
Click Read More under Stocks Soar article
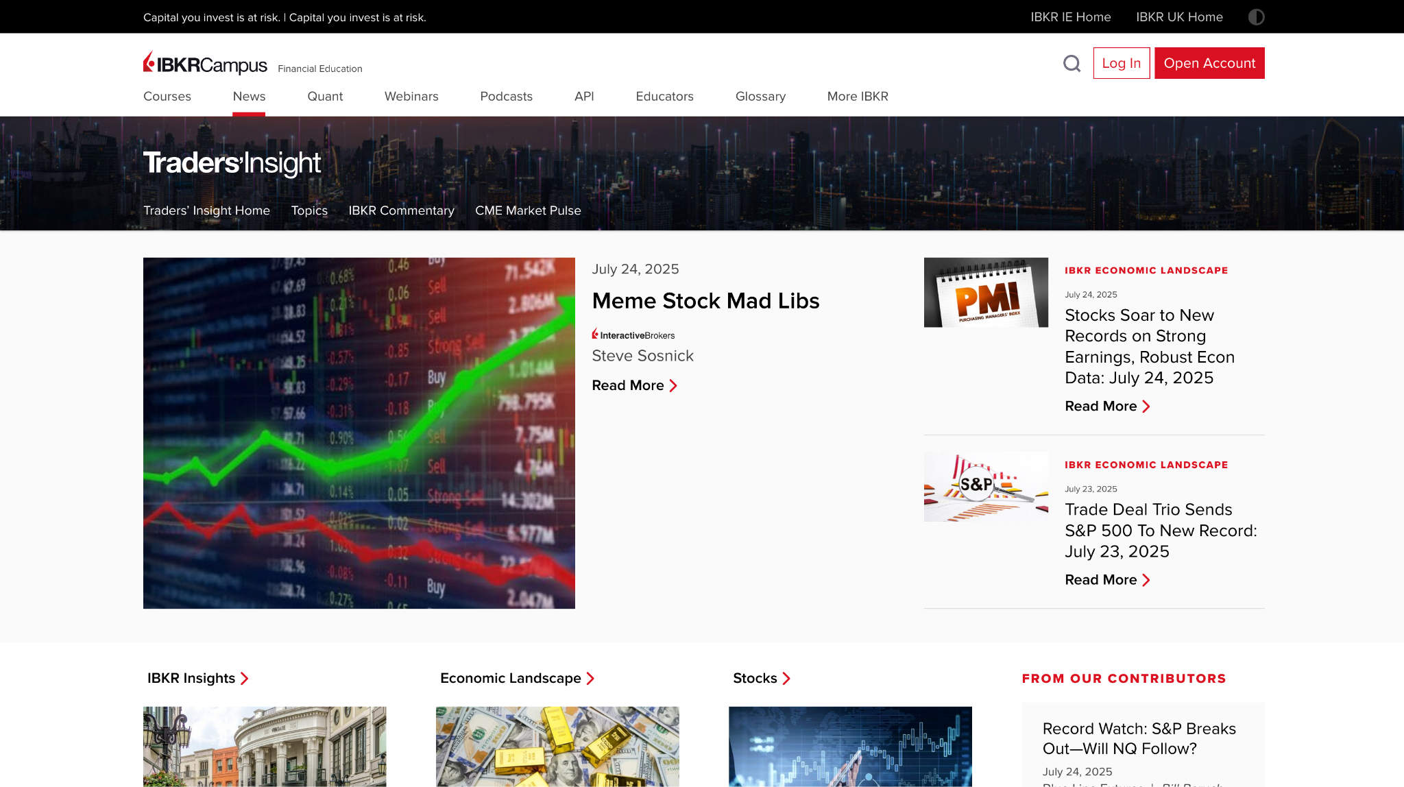click(x=1107, y=407)
